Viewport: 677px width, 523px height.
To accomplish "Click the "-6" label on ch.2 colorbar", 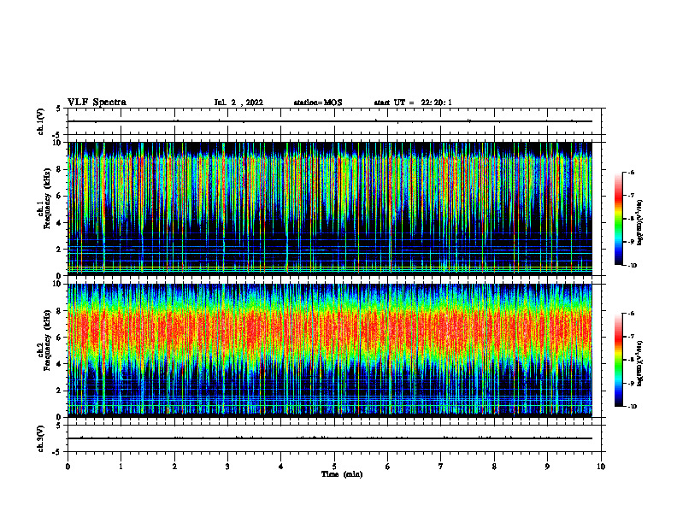I will point(630,314).
